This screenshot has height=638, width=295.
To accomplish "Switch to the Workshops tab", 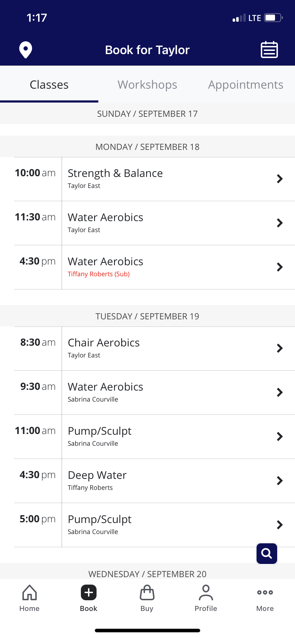I will coord(147,85).
